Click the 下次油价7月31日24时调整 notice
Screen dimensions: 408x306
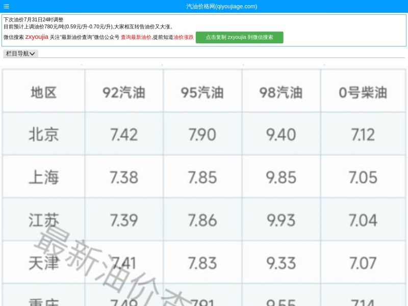(x=34, y=19)
